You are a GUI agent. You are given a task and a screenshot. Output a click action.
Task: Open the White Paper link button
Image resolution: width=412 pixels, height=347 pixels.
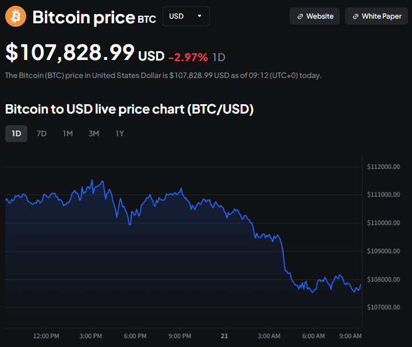click(x=376, y=16)
